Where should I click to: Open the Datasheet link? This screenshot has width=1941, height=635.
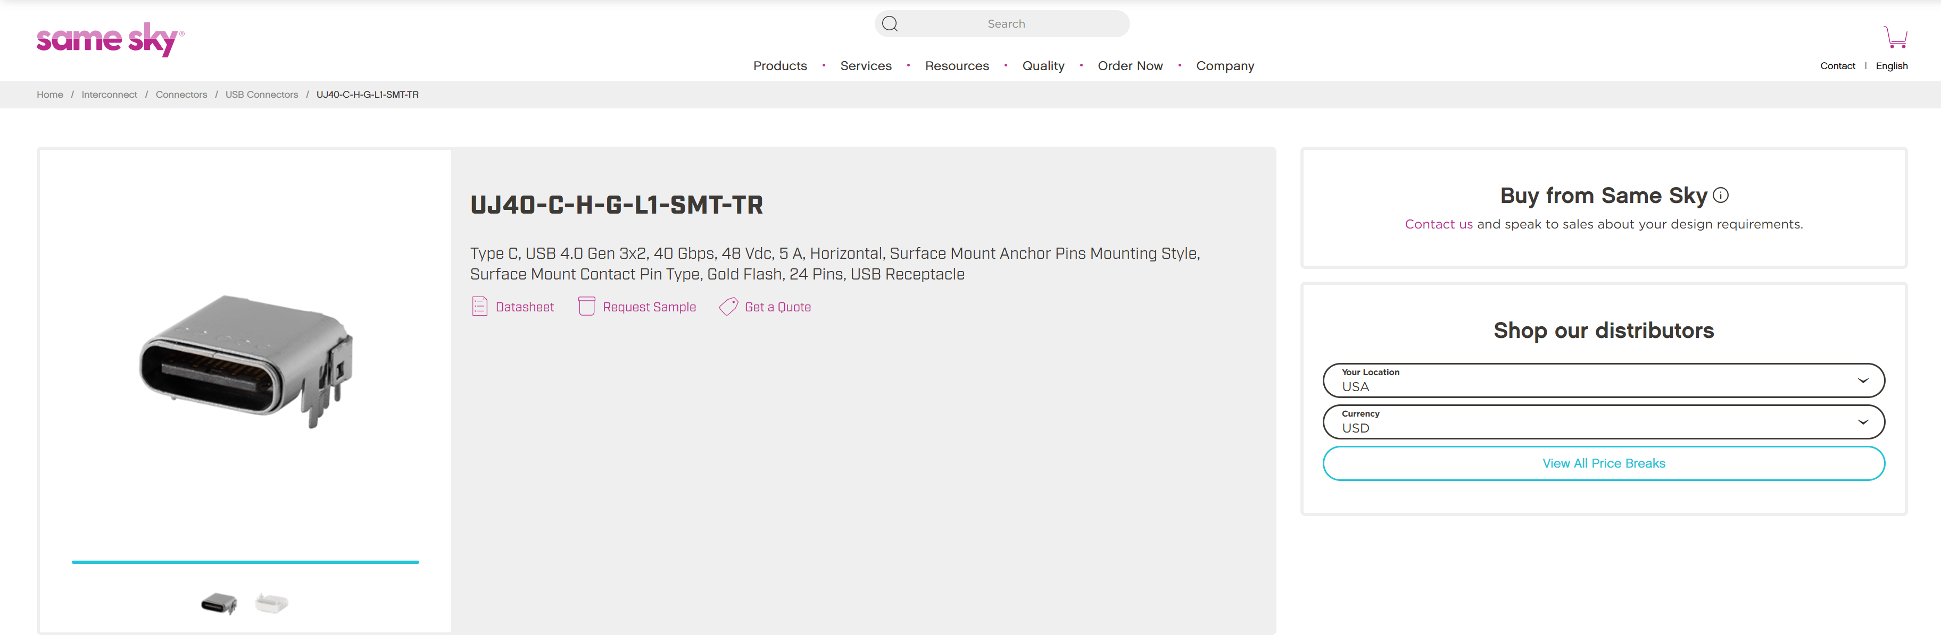(525, 307)
